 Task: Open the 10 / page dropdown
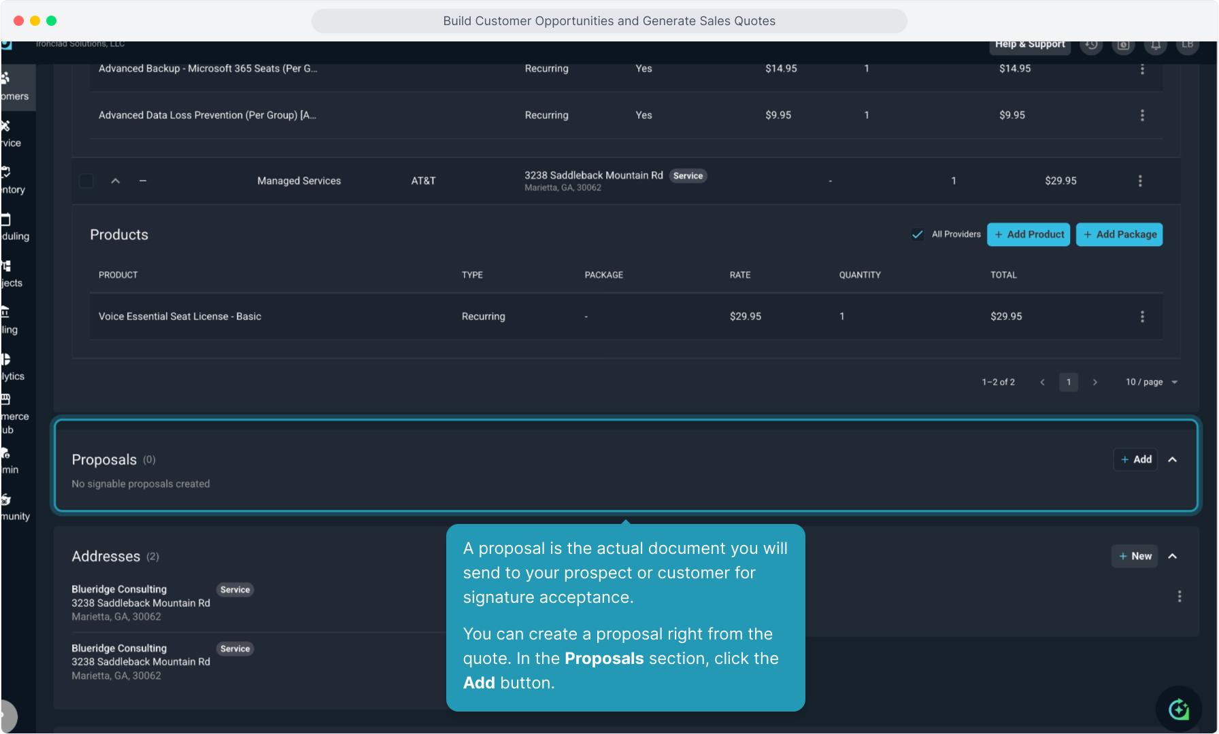[1152, 382]
